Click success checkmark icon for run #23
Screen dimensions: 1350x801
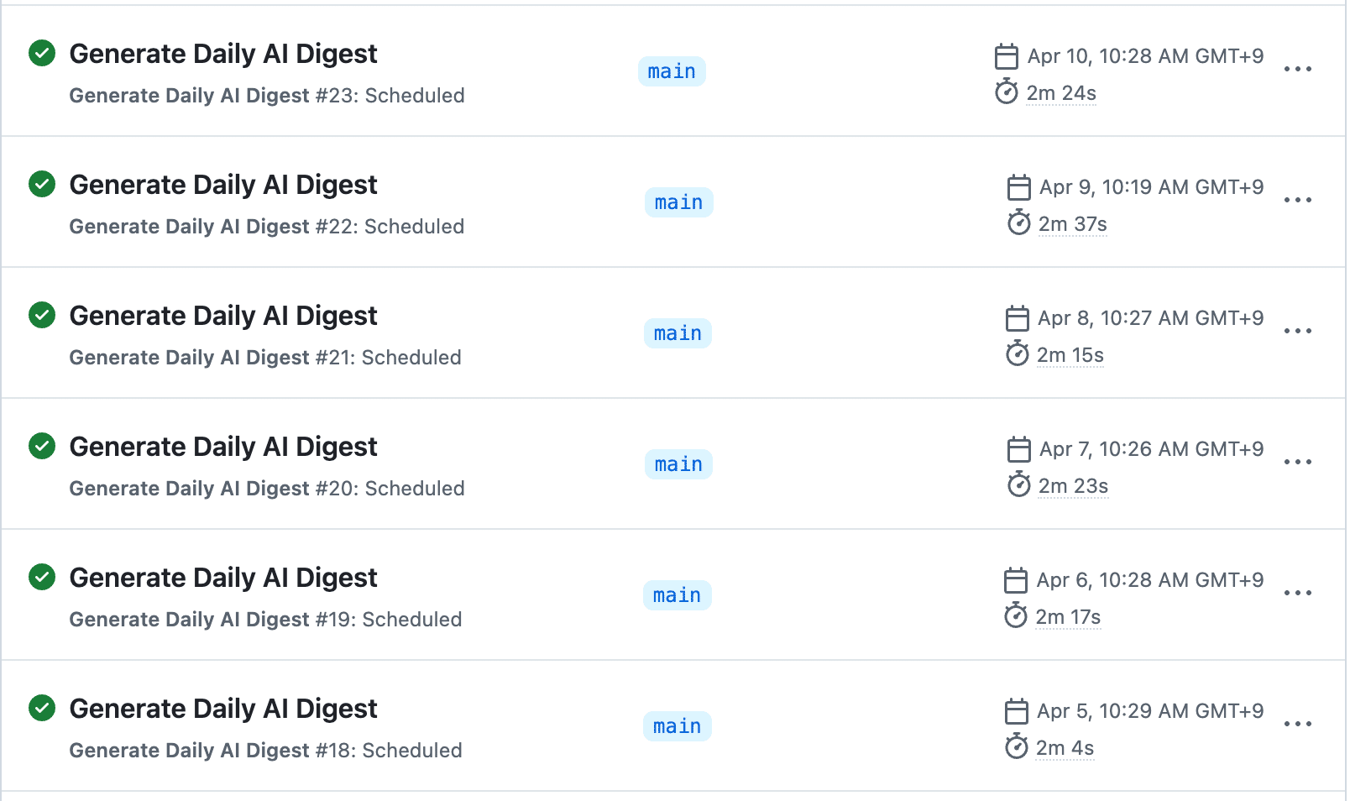42,53
